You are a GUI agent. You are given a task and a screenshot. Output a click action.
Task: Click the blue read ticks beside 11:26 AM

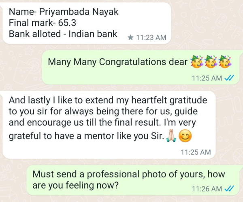click(x=229, y=189)
